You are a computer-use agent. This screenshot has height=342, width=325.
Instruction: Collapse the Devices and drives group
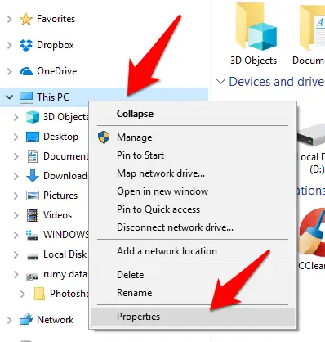tap(220, 82)
